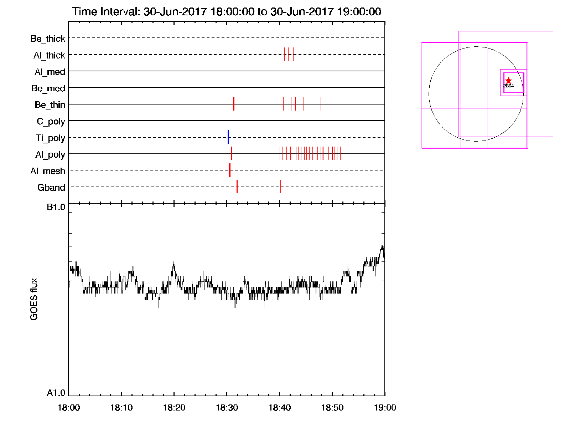570x428 pixels.
Task: Click the blue Ti_poly marker at 18:40
Action: tap(281, 137)
